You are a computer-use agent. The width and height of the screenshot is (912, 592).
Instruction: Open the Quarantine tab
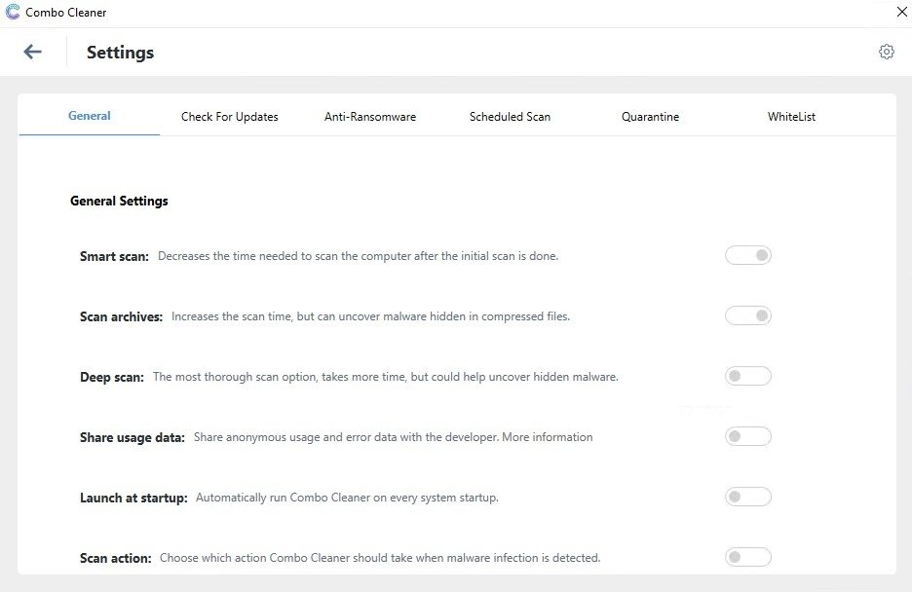[x=650, y=116]
